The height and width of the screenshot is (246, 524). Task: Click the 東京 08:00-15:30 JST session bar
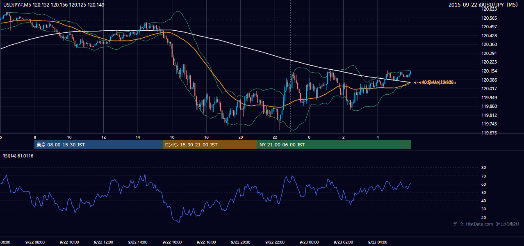(99, 145)
